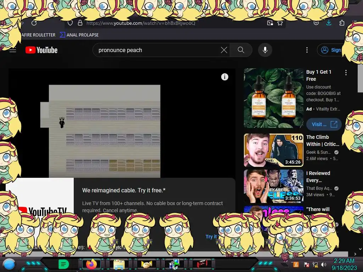Open ad options three-dot menu
Image resolution: width=363 pixels, height=272 pixels.
click(x=346, y=73)
